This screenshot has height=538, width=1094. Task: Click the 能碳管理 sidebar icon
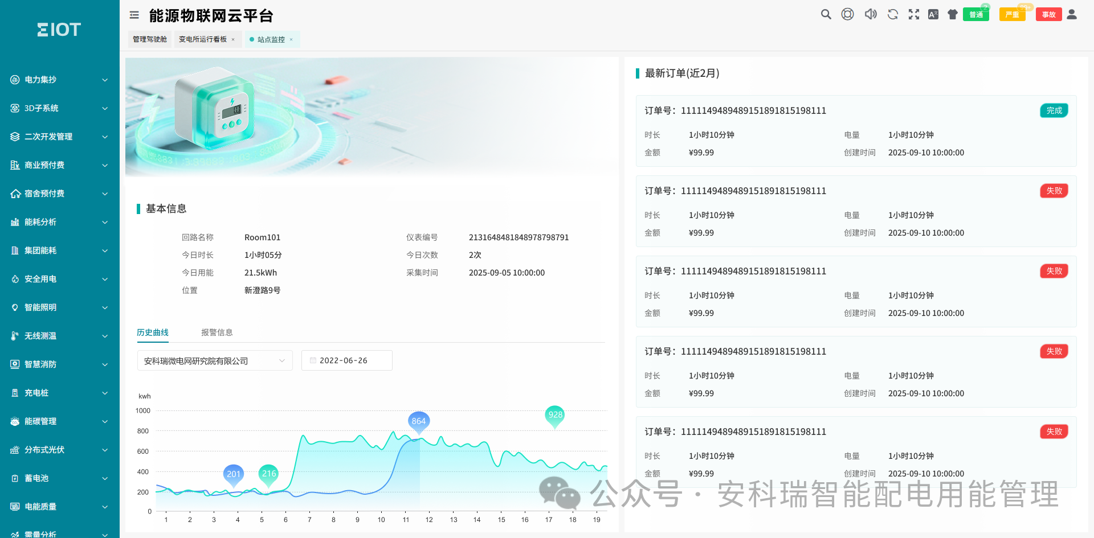(x=15, y=421)
